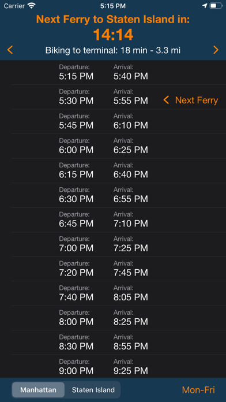This screenshot has width=226, height=402.
Task: Tap the 6:55 PM arrival time
Action: (131, 199)
